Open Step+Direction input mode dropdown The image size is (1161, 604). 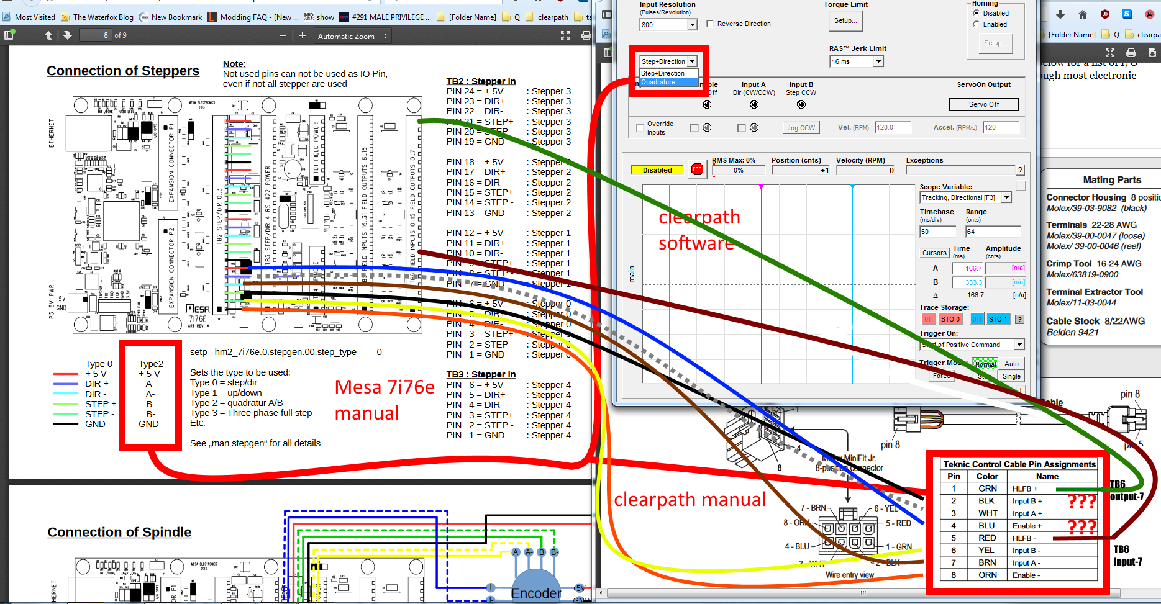pos(668,61)
